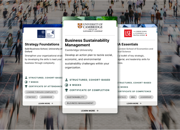Select the Leading Through Complexity tag
The width and height of the screenshot is (180, 130).
(x=41, y=92)
